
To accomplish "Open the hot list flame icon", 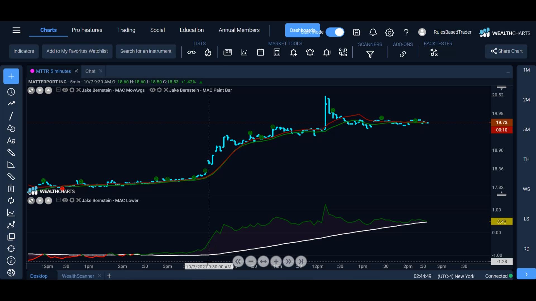I will coord(208,52).
